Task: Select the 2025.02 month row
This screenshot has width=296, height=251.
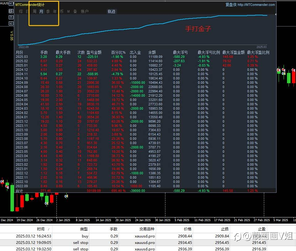Action: point(145,61)
